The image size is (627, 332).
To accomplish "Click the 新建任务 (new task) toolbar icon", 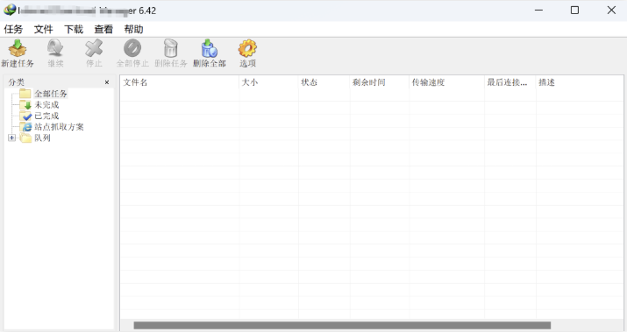I will point(18,48).
